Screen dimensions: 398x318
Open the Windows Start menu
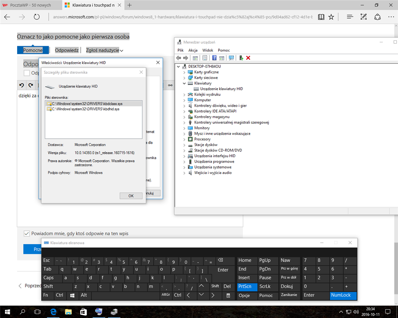pos(7,312)
